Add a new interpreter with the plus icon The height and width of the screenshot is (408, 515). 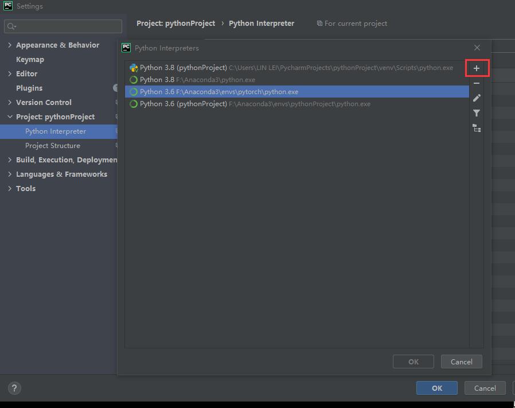tap(477, 68)
